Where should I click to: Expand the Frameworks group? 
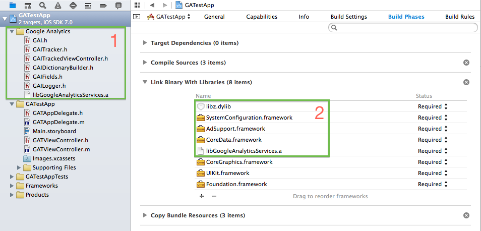point(12,186)
